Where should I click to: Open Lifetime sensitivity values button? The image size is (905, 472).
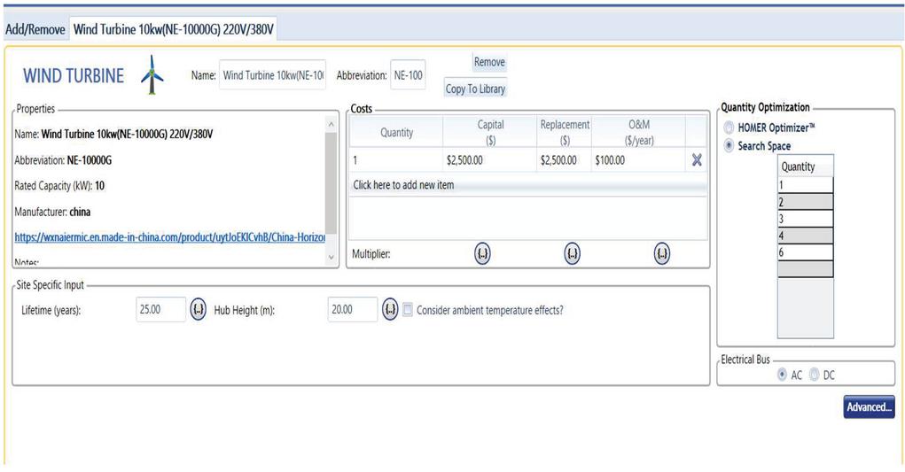point(199,310)
